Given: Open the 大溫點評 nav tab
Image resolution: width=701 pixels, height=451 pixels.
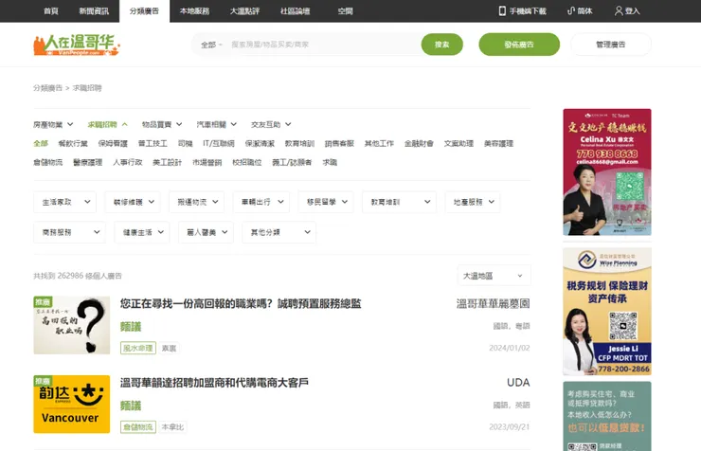Looking at the screenshot, I should 244,11.
